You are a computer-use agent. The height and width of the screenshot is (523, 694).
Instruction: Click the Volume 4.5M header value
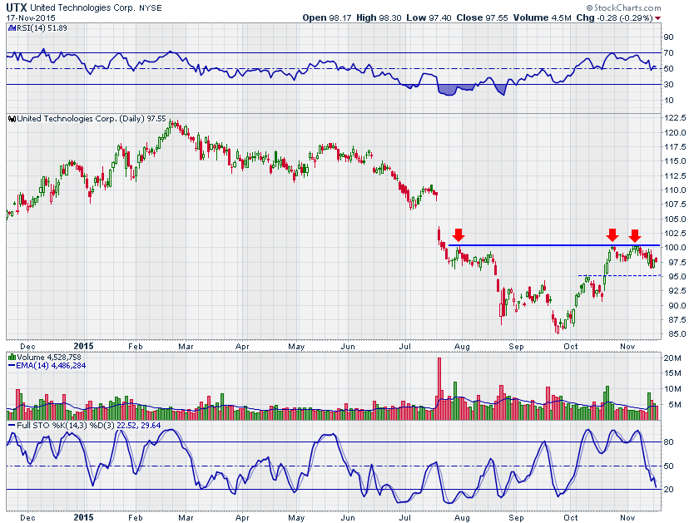(543, 17)
